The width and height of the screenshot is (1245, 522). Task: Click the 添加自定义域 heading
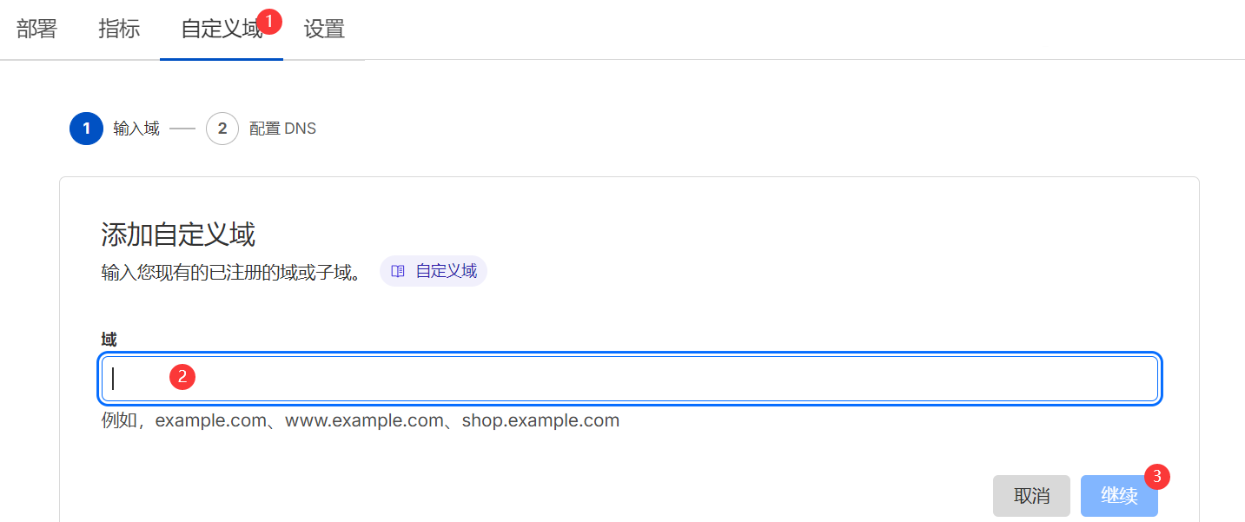pos(178,235)
